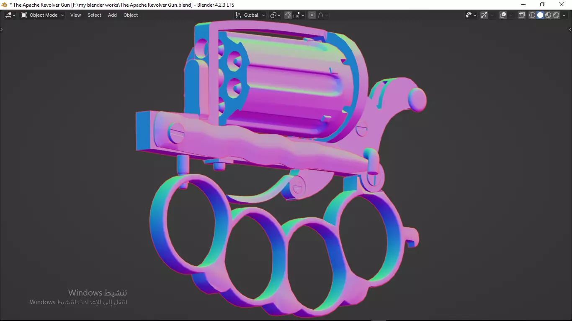Viewport: 572px width, 321px height.
Task: Open the viewport gizmos dropdown arrow
Action: [492, 15]
